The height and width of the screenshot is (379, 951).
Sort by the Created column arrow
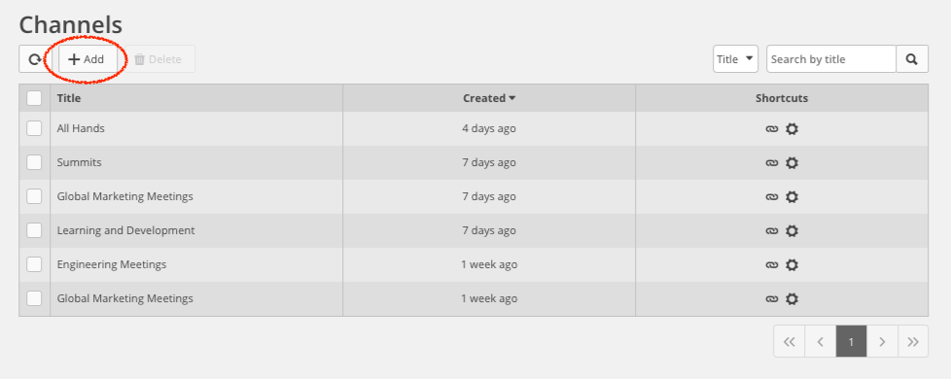(x=512, y=98)
